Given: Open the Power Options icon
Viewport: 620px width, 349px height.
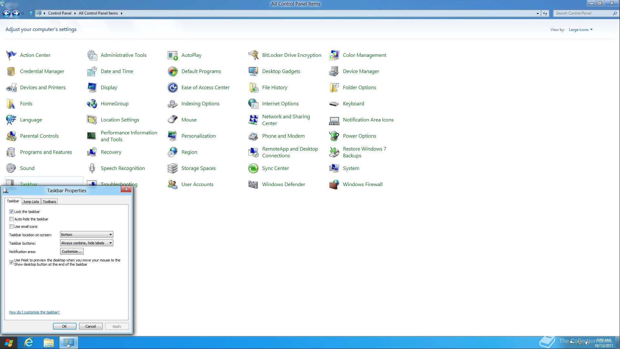Looking at the screenshot, I should tap(334, 136).
